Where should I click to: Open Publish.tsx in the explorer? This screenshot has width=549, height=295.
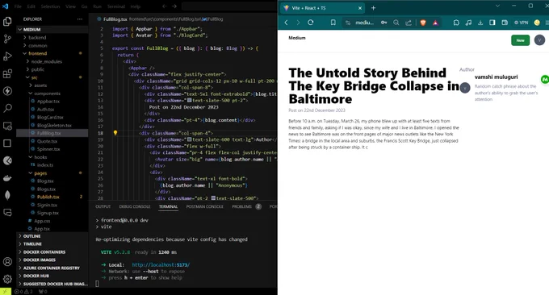tap(48, 197)
